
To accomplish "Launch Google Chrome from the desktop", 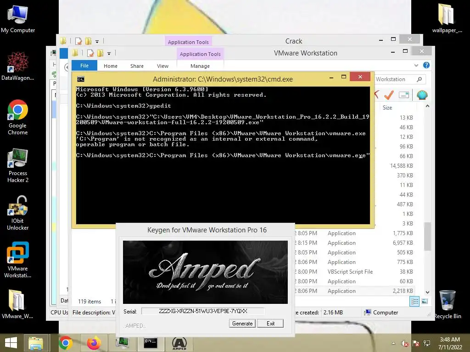I will [18, 117].
